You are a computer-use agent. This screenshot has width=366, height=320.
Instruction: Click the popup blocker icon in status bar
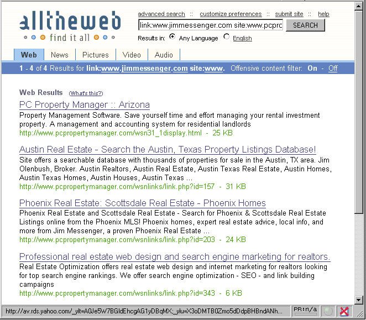[x=344, y=311]
